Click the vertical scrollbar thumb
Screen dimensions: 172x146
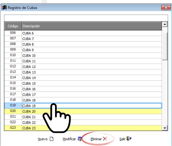pos(164,46)
